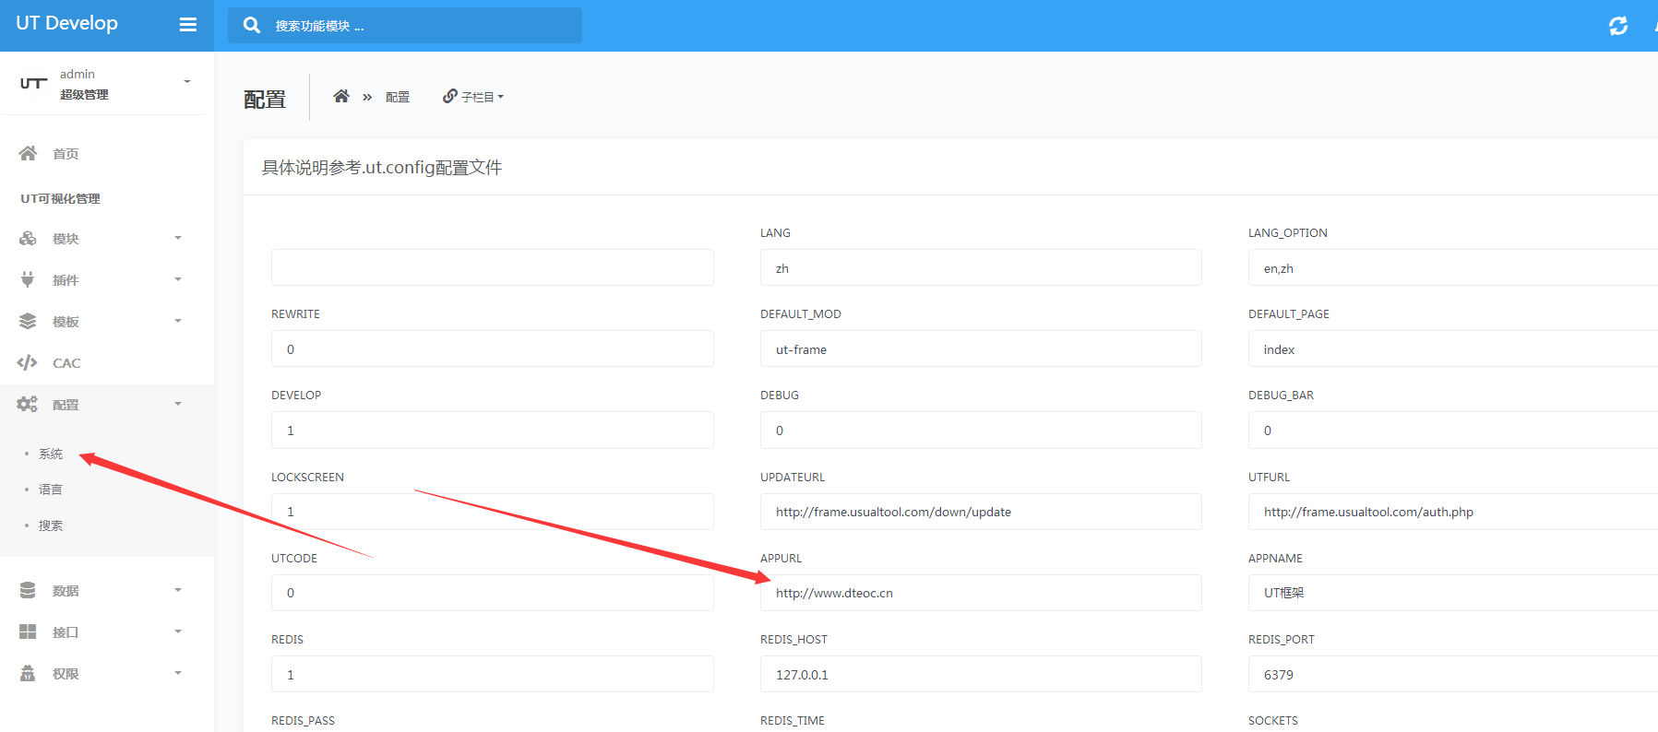1658x732 pixels.
Task: Click the search magnifier icon
Action: [x=251, y=26]
